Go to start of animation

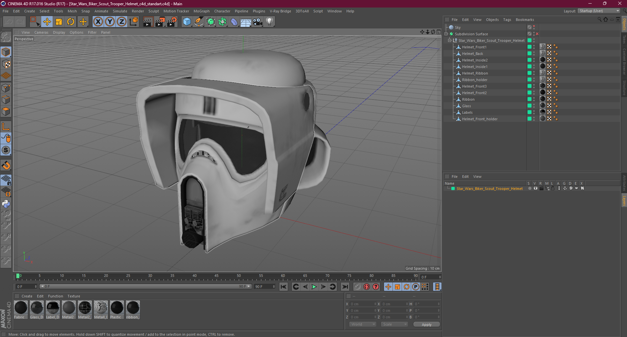tap(284, 287)
